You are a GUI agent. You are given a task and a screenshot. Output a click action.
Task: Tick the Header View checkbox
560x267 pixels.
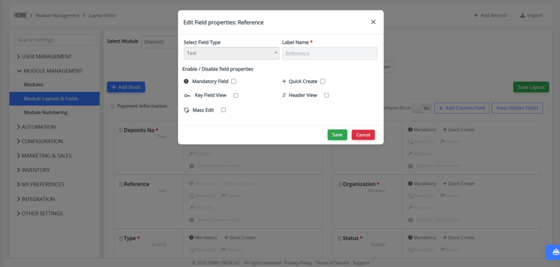(326, 95)
